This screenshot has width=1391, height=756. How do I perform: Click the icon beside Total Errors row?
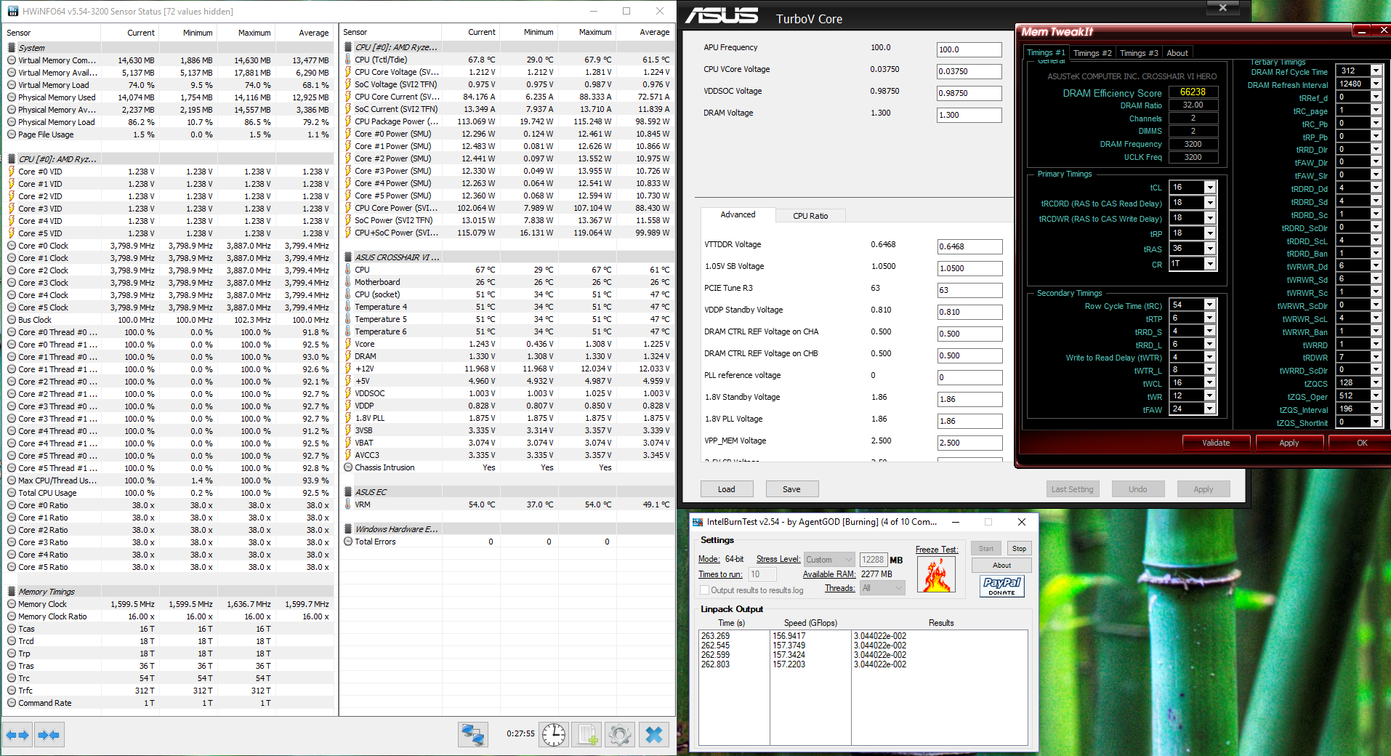pyautogui.click(x=349, y=542)
